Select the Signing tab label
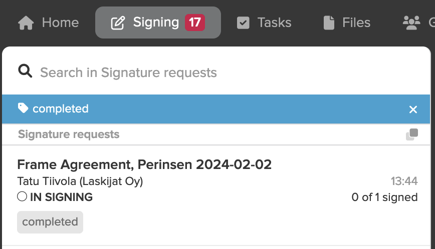 pos(156,22)
